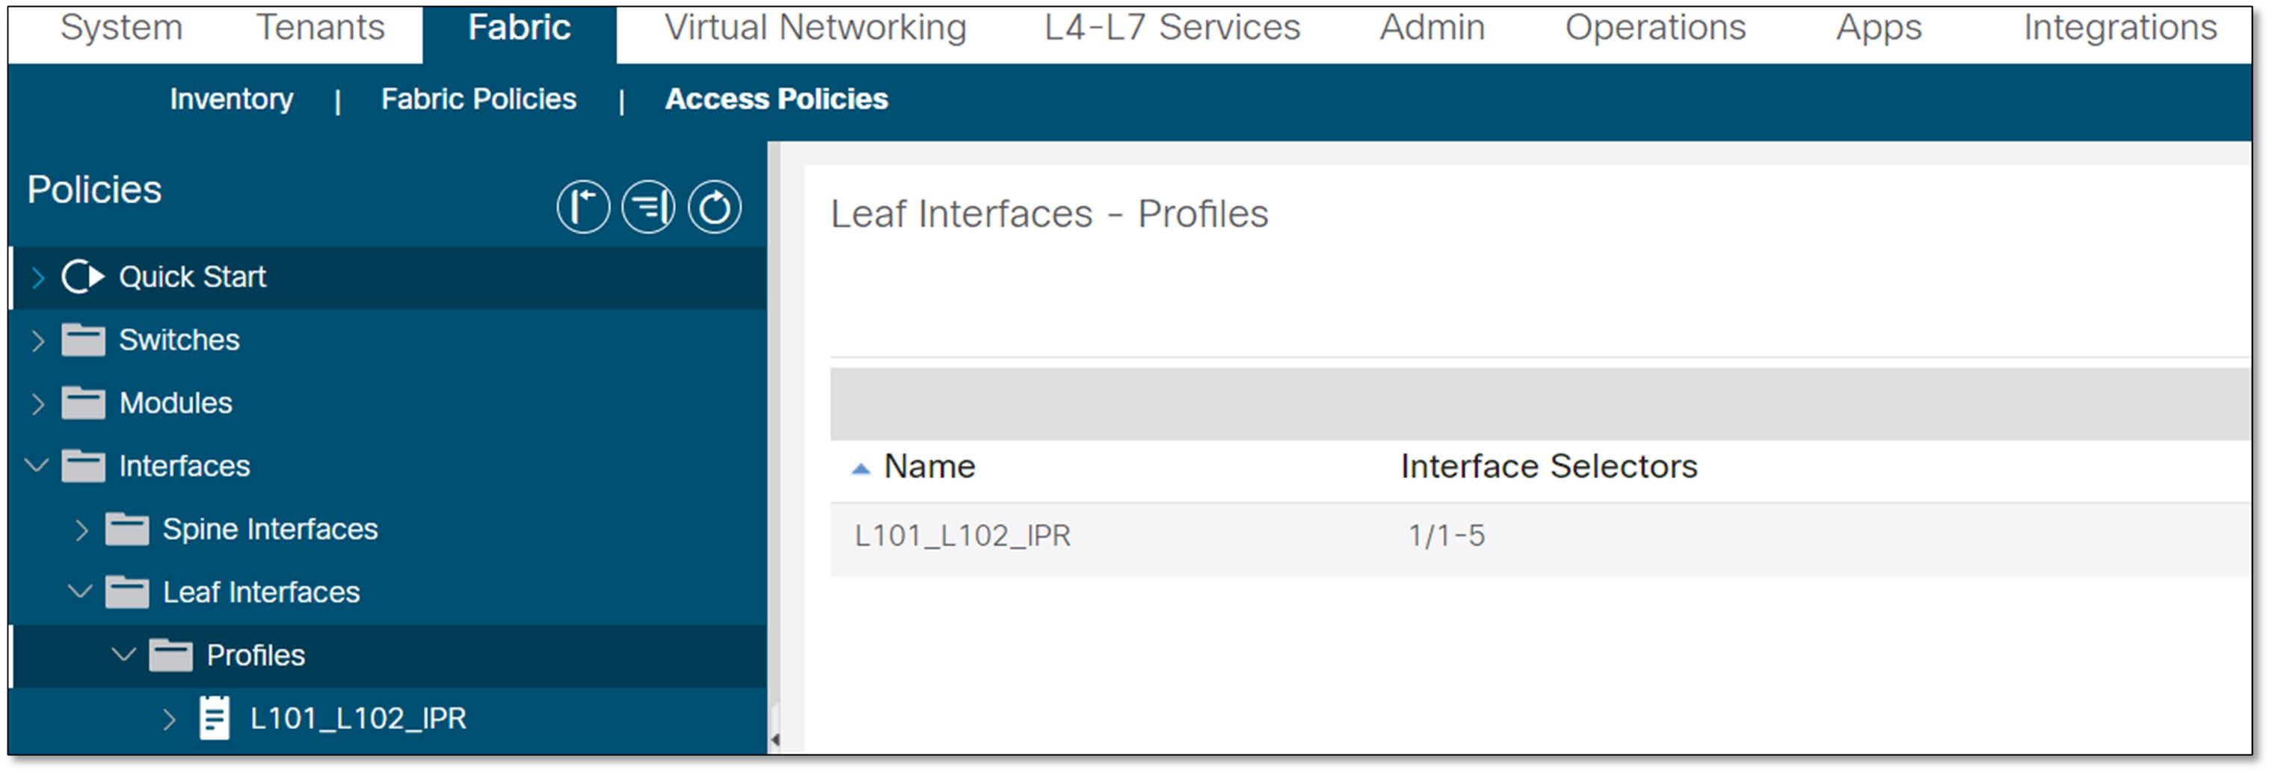
Task: Click the collapse tree icon in Policies panel
Action: 648,206
